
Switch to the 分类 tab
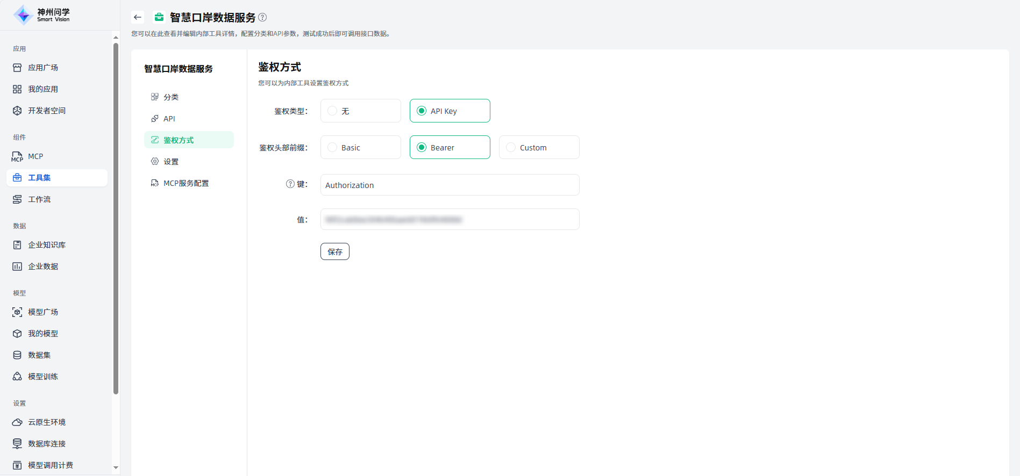[171, 97]
